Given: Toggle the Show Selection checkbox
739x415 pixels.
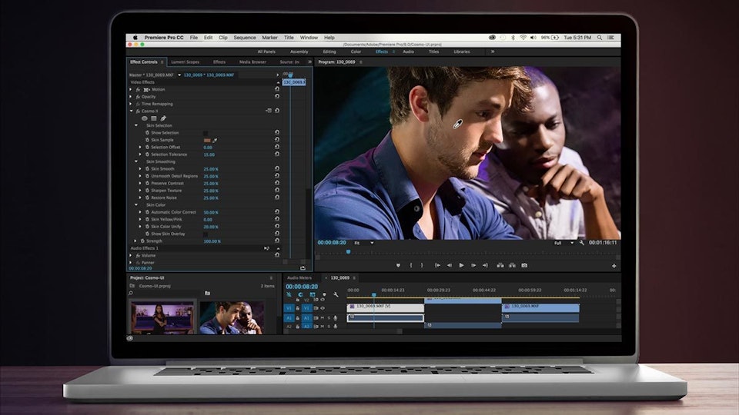Looking at the screenshot, I should (x=206, y=133).
